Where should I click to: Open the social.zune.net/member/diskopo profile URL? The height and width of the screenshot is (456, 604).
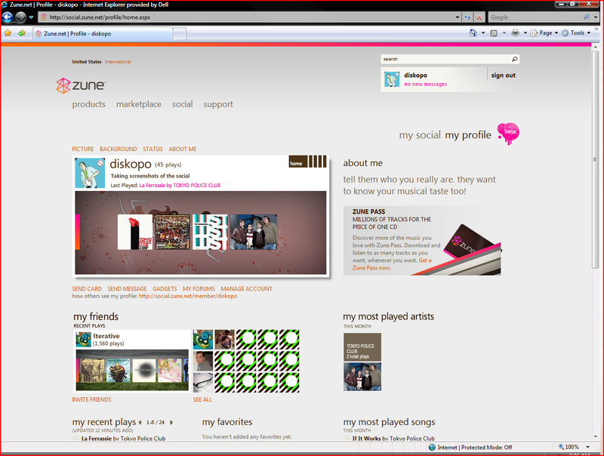click(188, 296)
